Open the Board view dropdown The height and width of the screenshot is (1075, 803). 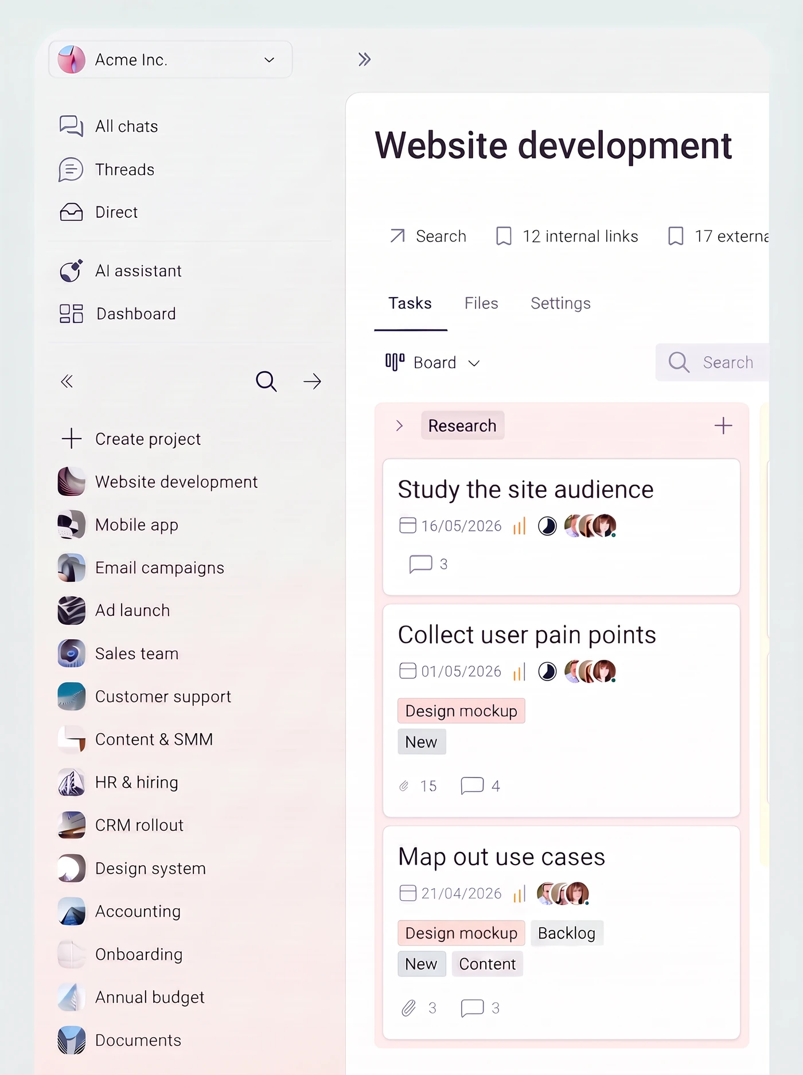tap(432, 362)
